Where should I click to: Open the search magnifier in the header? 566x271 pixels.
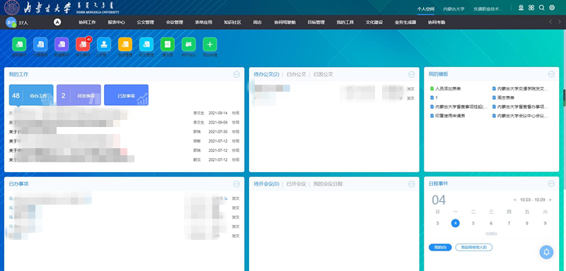point(541,8)
